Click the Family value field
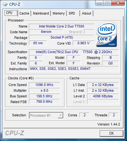 (x=36, y=58)
